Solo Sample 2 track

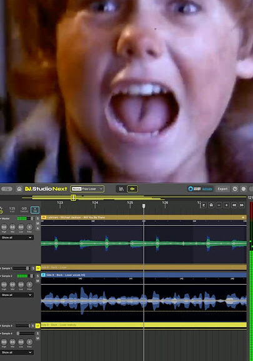37,276
